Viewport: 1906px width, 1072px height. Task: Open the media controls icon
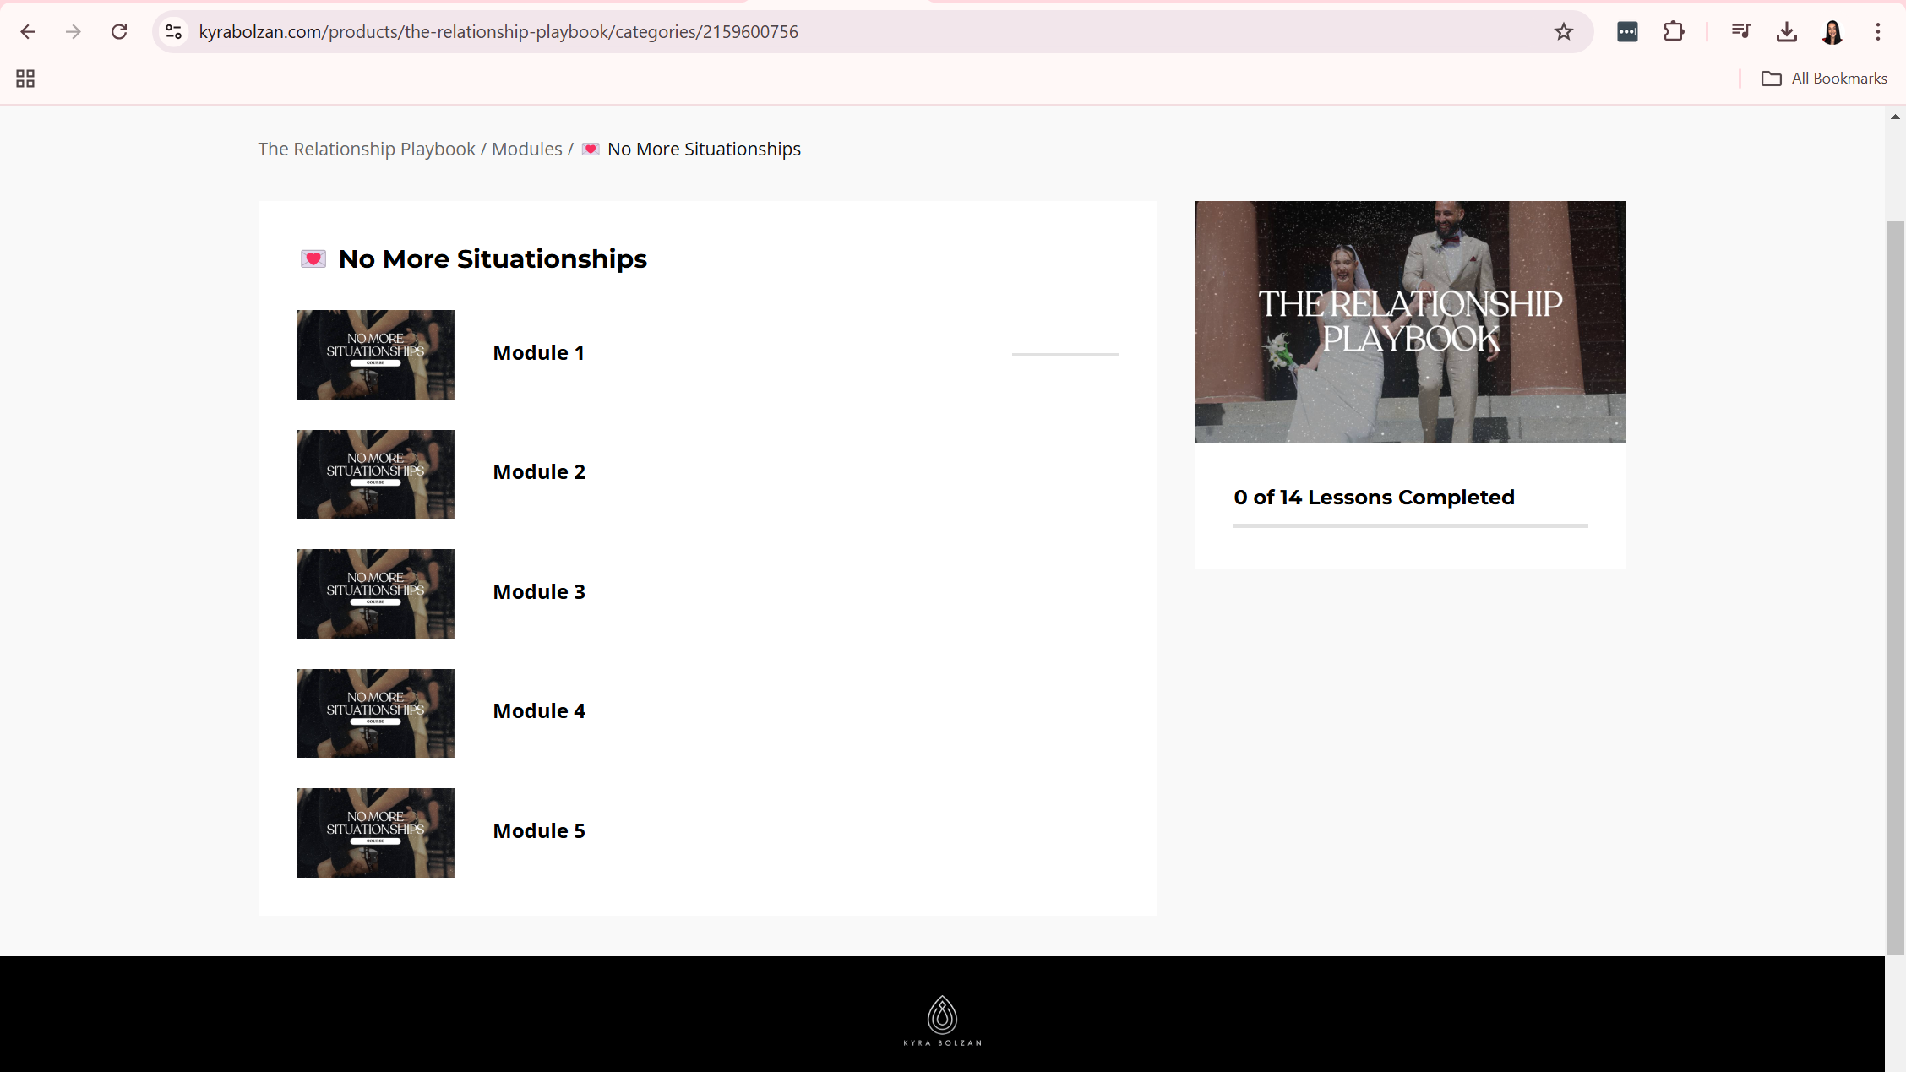1740,32
